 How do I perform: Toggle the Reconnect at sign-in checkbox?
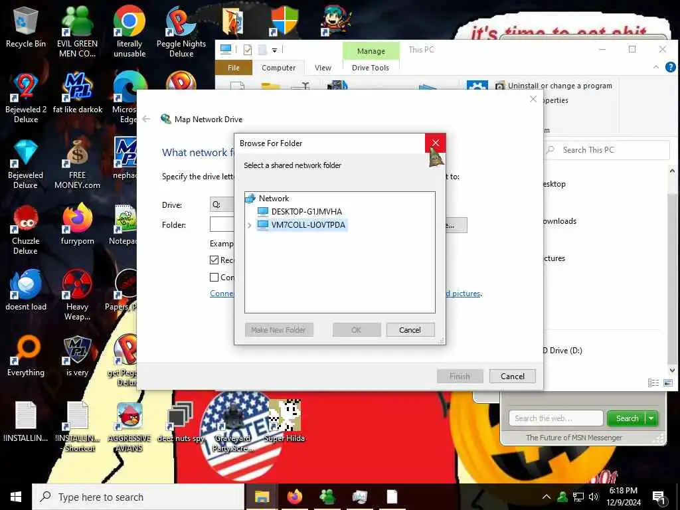click(214, 260)
